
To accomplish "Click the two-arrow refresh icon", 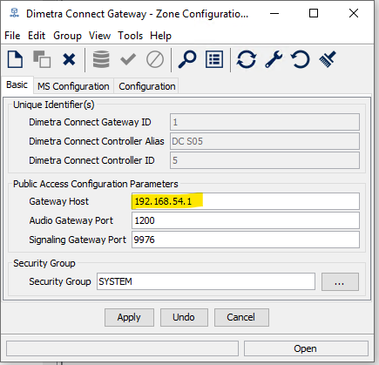I will point(247,59).
